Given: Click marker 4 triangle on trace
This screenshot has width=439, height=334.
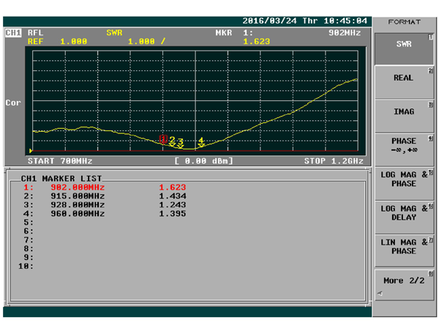Looking at the screenshot, I should tap(201, 145).
